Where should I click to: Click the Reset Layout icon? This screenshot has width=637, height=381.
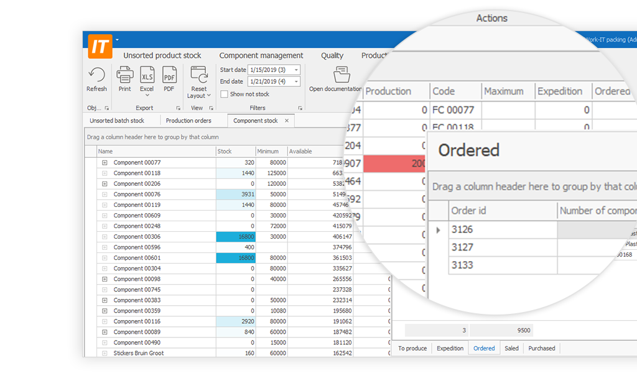(199, 76)
